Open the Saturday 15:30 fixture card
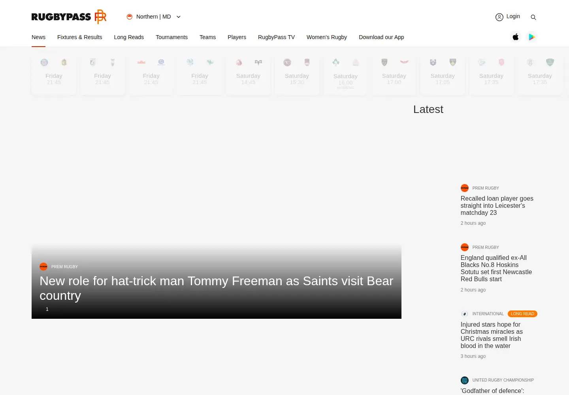569x395 pixels. 297,75
